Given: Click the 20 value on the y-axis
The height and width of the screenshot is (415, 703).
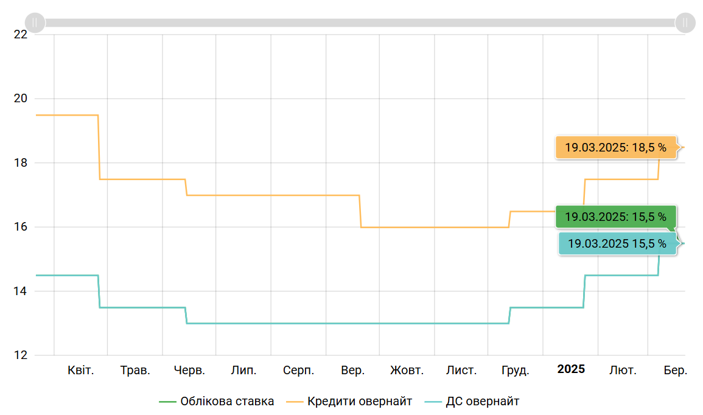Looking at the screenshot, I should tap(21, 99).
